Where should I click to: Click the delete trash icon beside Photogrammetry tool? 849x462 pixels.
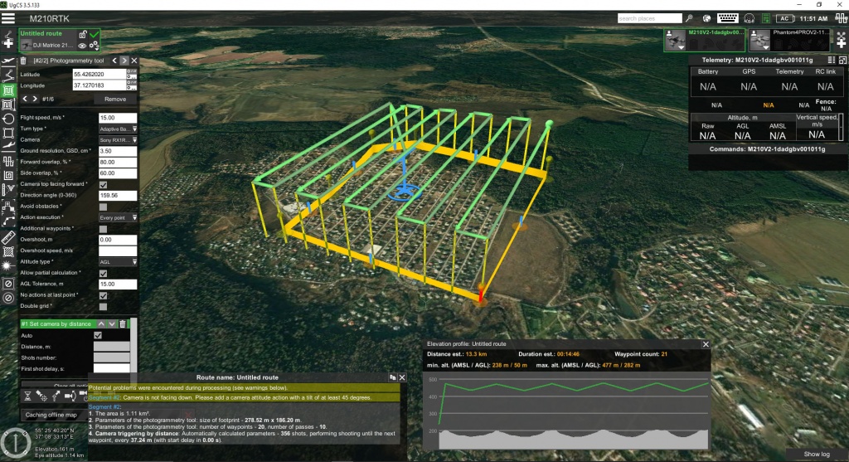23,61
